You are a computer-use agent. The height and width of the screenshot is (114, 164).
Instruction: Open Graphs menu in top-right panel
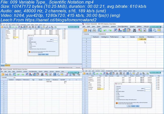132,27
